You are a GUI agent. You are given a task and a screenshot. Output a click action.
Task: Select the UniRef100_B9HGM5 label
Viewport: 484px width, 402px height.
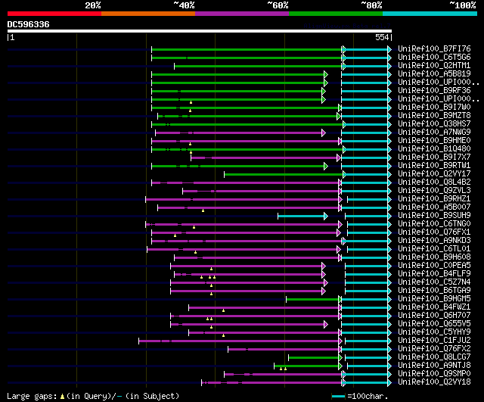point(434,299)
